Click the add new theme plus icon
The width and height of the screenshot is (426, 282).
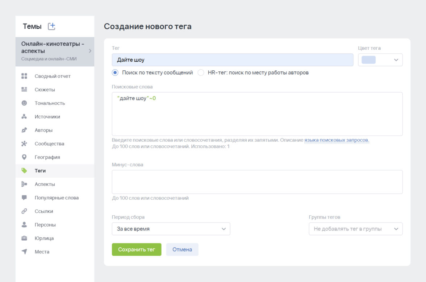[51, 26]
